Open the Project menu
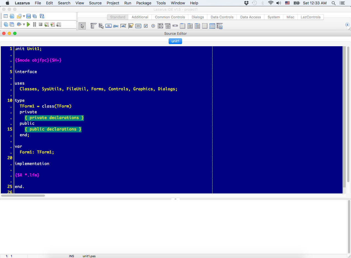Image resolution: width=351 pixels, height=258 pixels. [113, 3]
